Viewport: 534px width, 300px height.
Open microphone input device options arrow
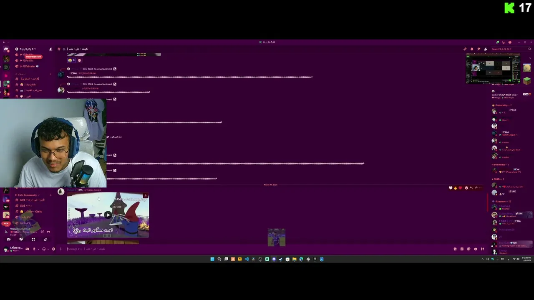click(38, 249)
